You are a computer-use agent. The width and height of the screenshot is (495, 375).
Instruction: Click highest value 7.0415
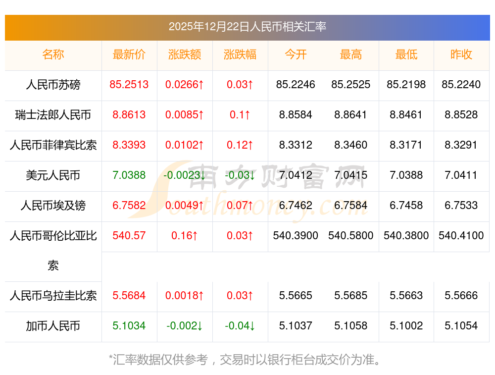(x=351, y=175)
